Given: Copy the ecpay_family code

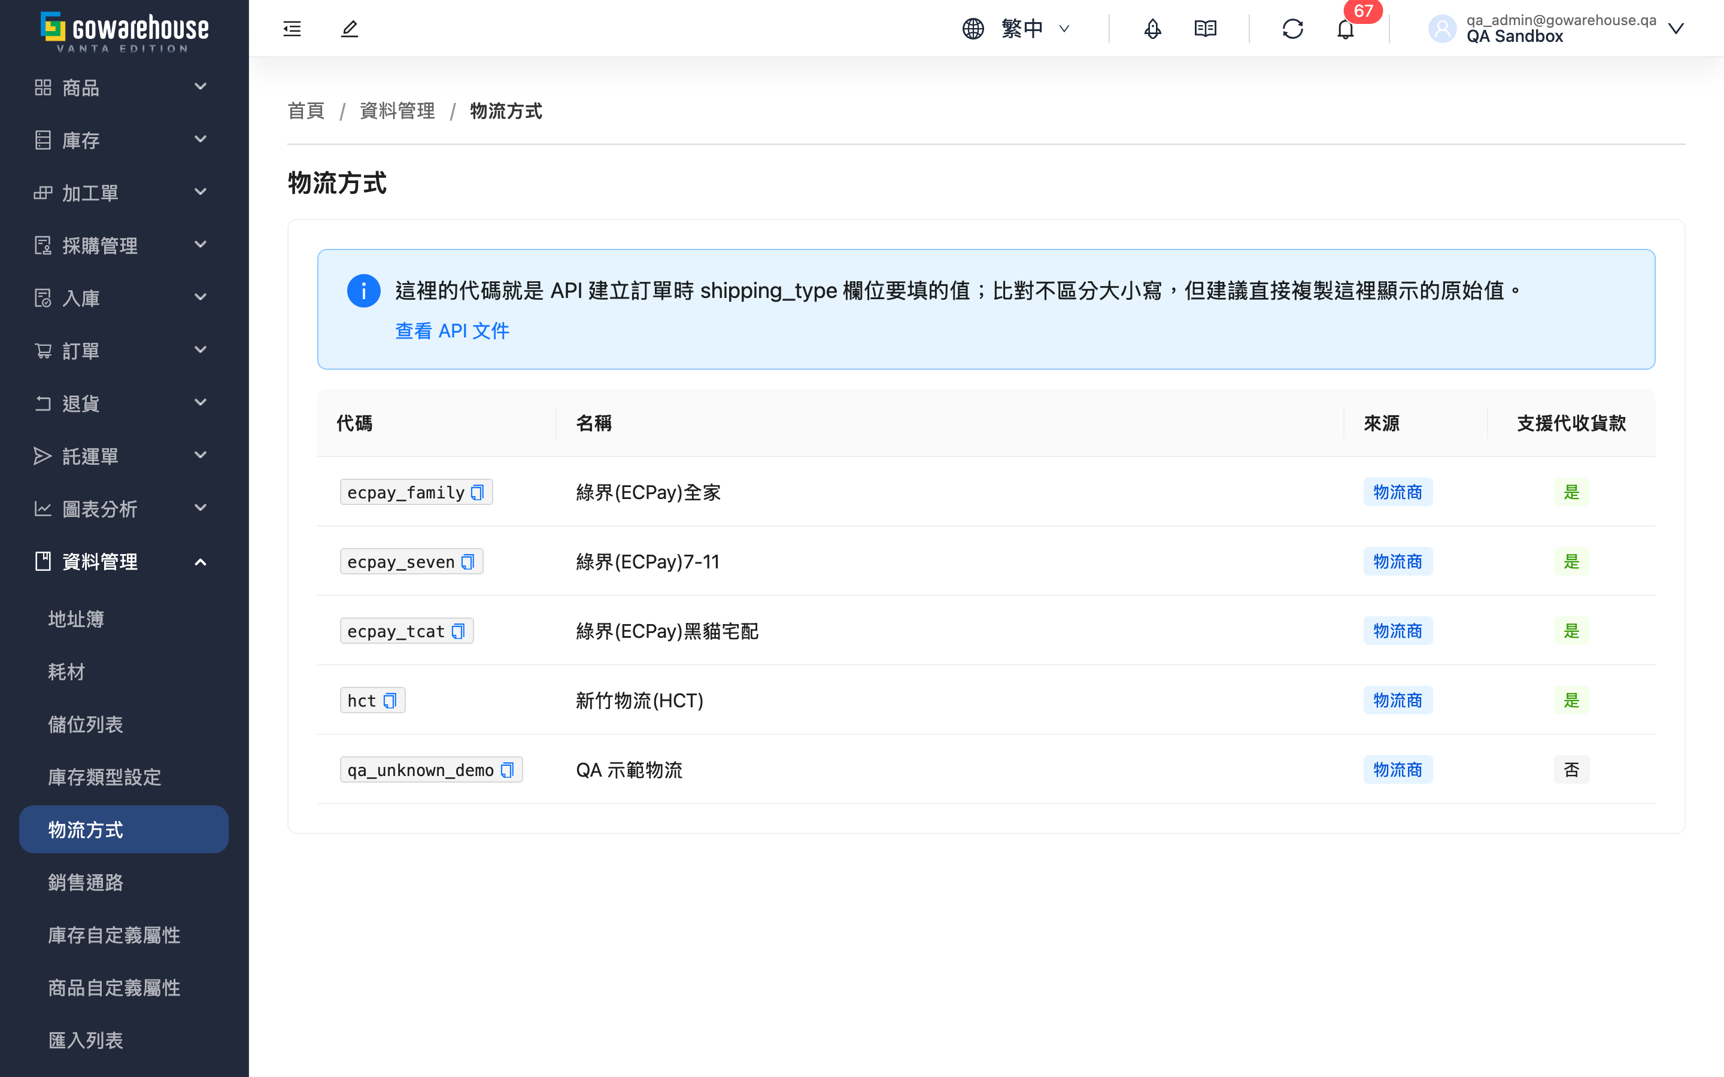Looking at the screenshot, I should [477, 492].
